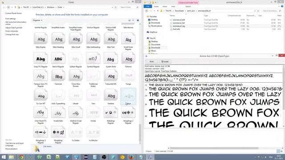Expand the Fonts address bar history dropdown
The width and height of the screenshot is (285, 160).
tap(112, 7)
